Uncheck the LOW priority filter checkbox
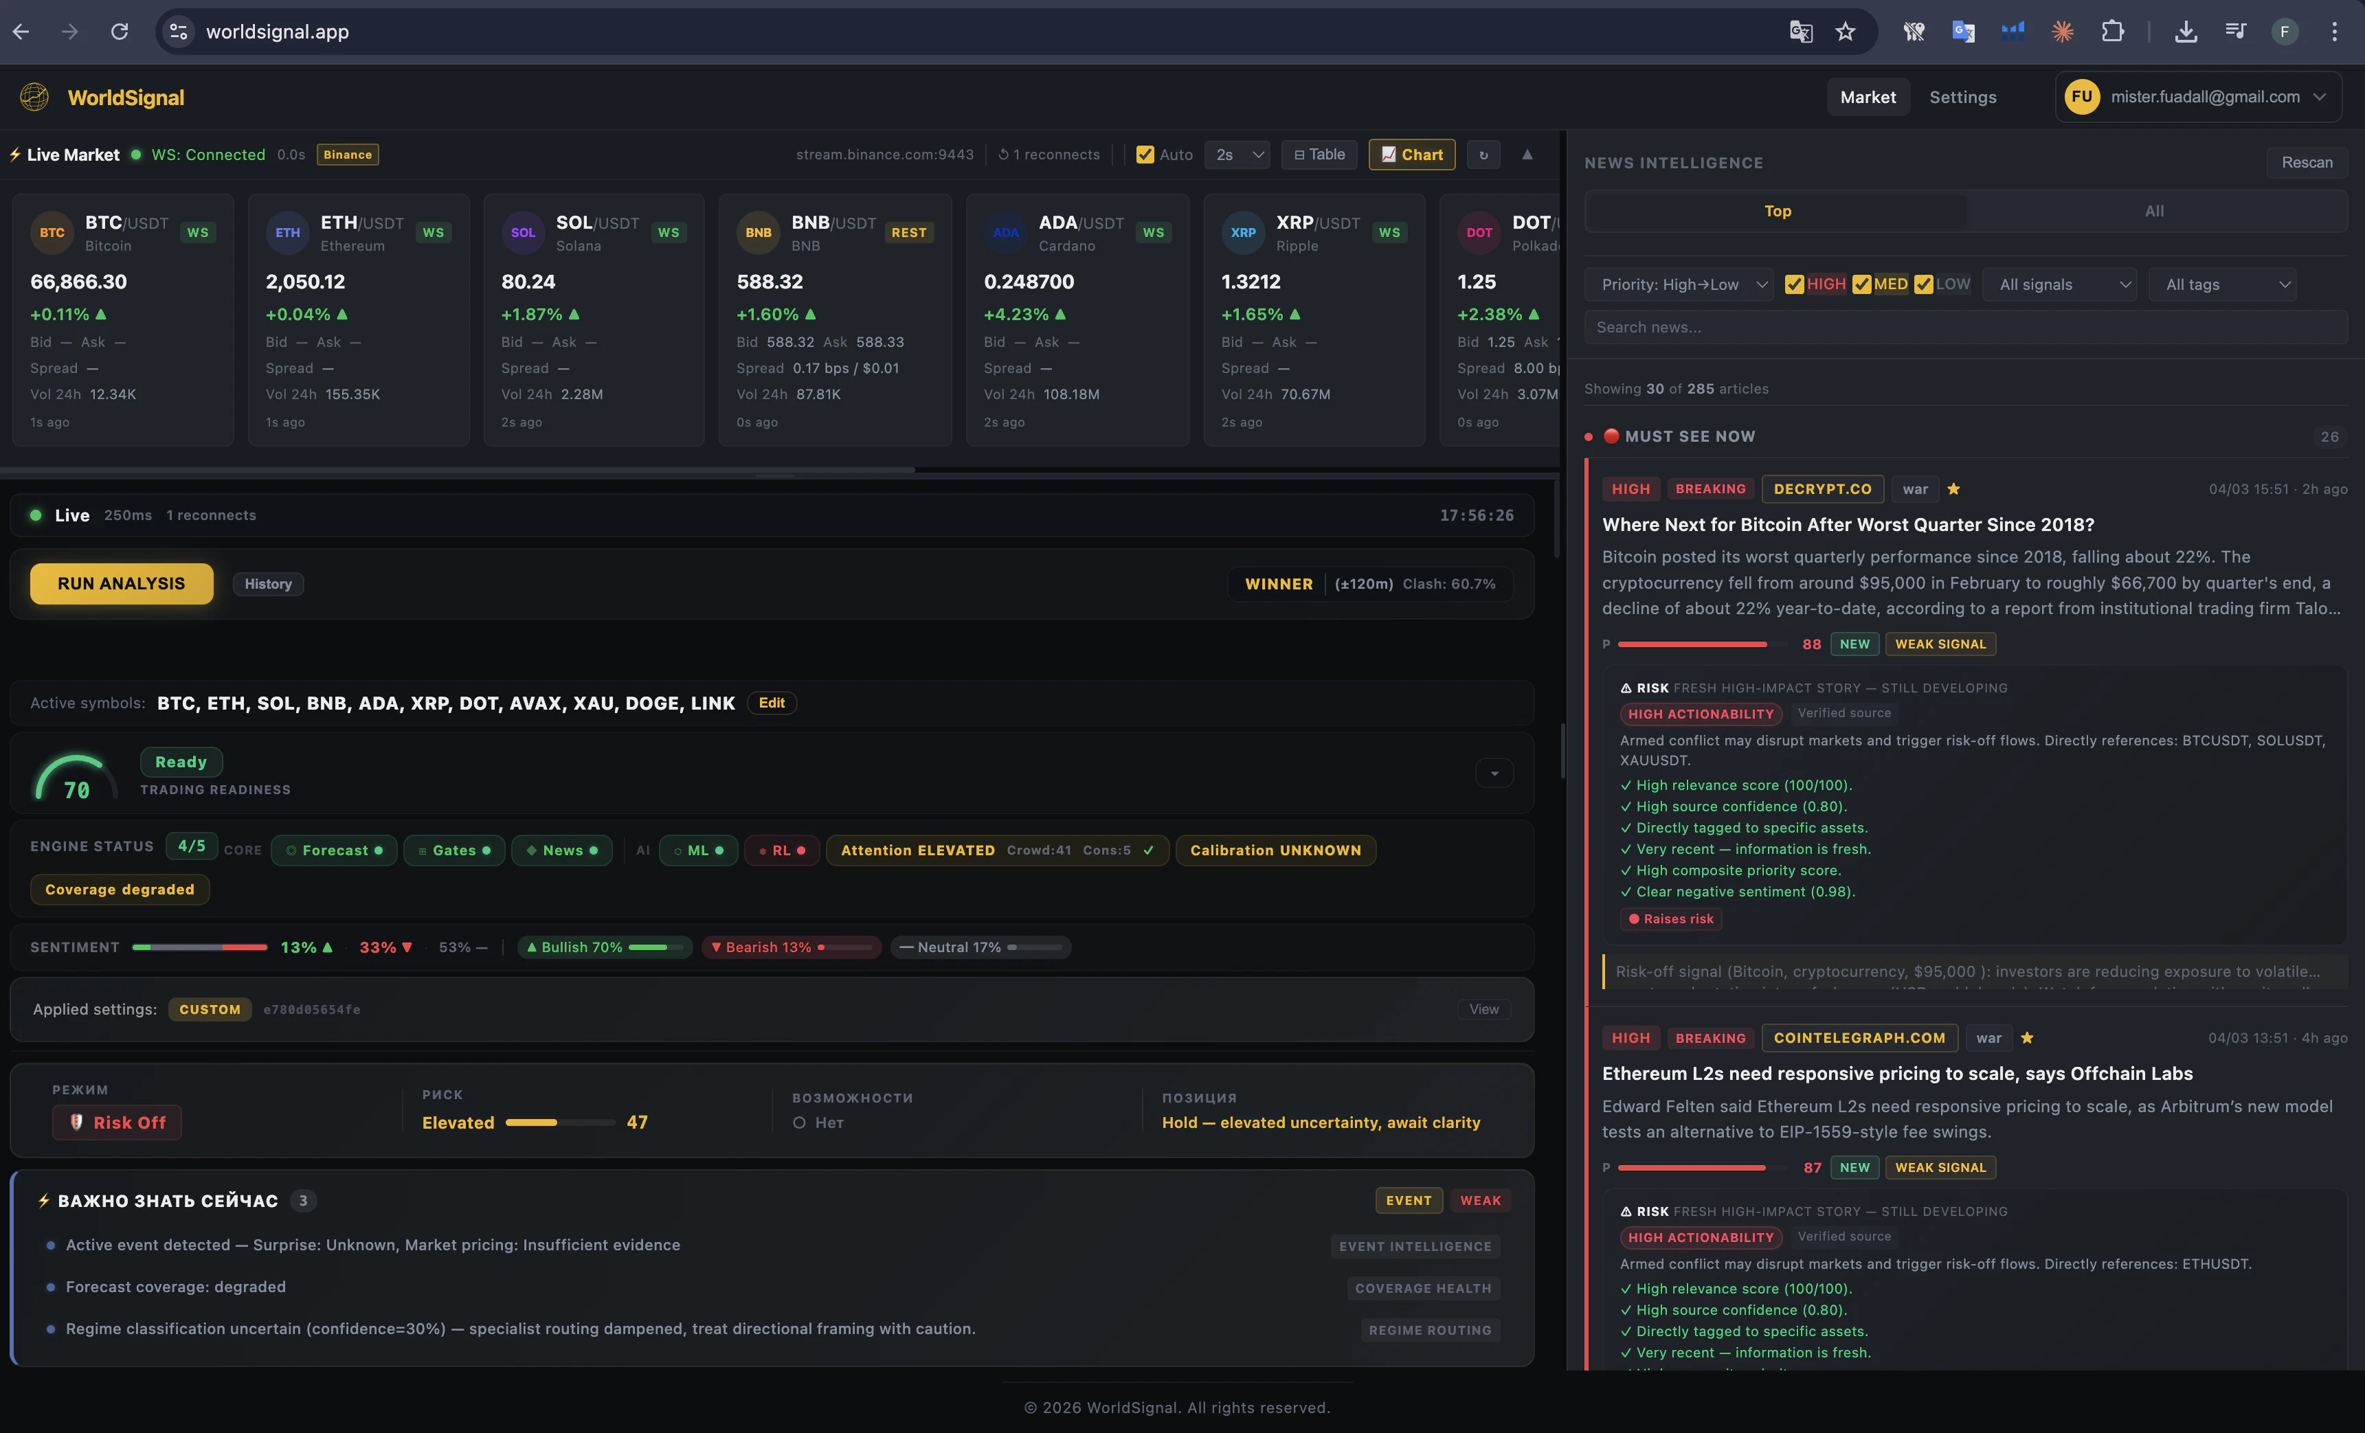This screenshot has height=1433, width=2365. 1923,285
